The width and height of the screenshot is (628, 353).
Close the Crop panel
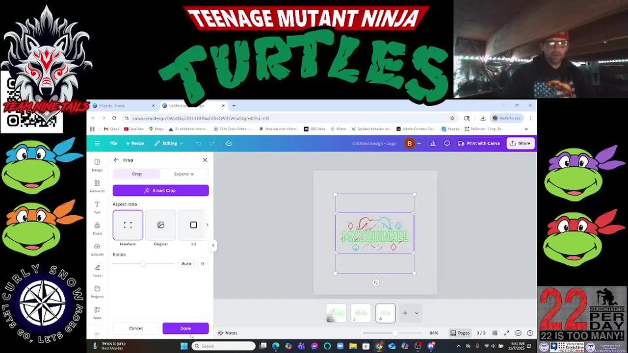(205, 160)
